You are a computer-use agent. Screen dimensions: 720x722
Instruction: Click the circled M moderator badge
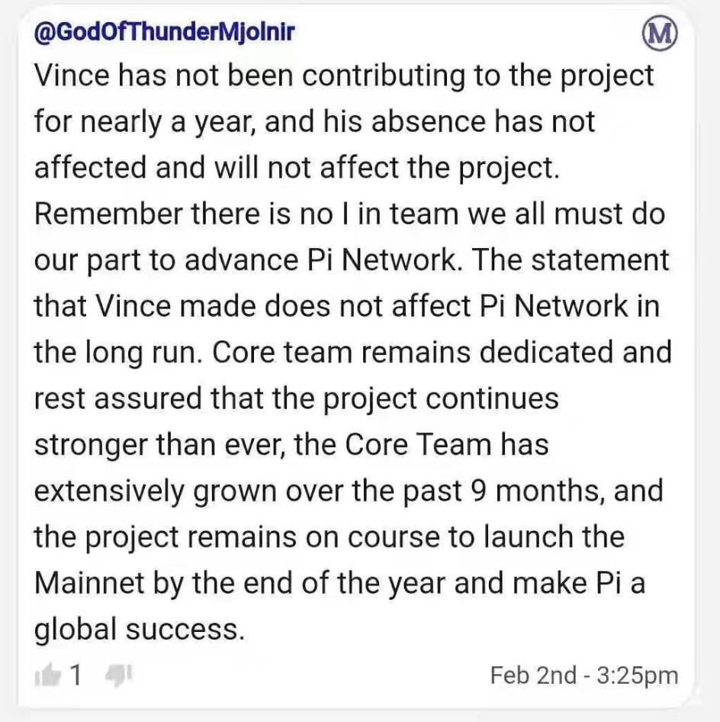[660, 34]
